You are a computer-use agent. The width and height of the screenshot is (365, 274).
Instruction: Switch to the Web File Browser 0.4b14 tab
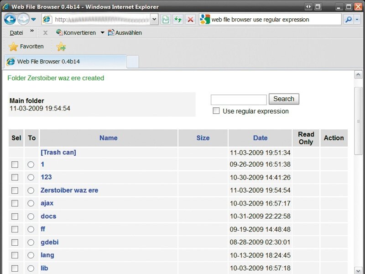click(x=64, y=62)
